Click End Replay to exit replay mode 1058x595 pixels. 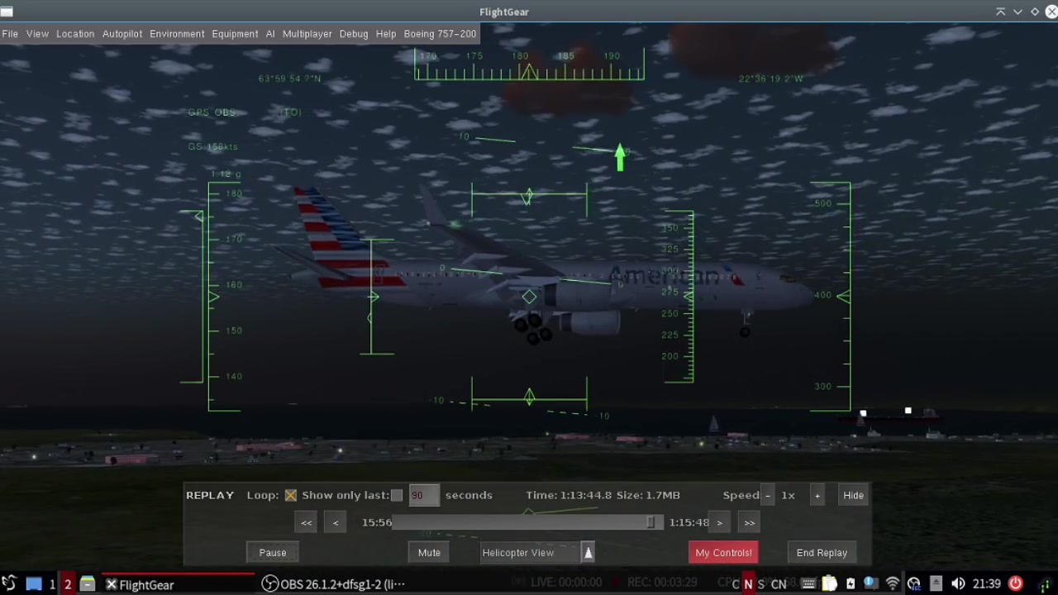[x=822, y=552]
